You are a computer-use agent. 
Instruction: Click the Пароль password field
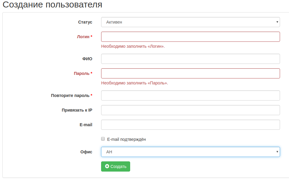190,73
